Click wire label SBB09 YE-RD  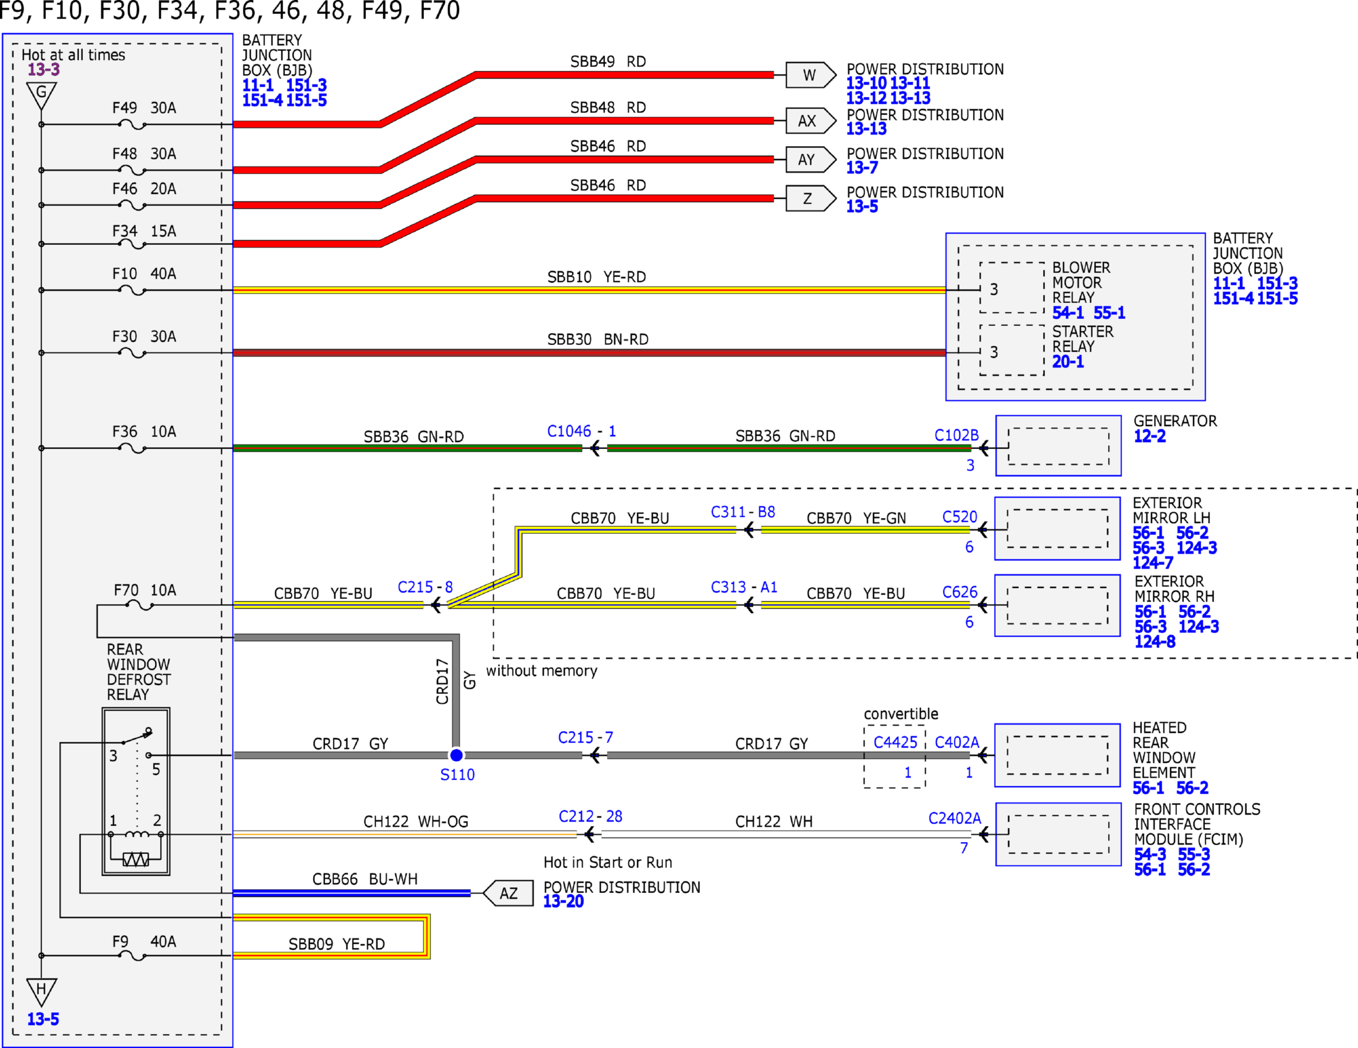337,944
